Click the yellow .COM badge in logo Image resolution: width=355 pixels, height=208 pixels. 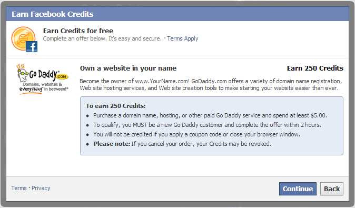tap(62, 76)
